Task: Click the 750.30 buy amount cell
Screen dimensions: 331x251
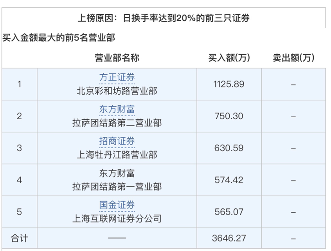Action: click(x=229, y=116)
